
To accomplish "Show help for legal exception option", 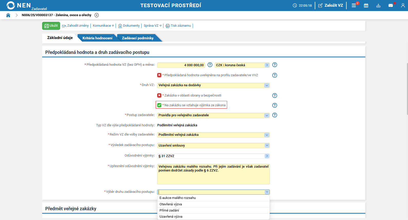I will click(275, 105).
